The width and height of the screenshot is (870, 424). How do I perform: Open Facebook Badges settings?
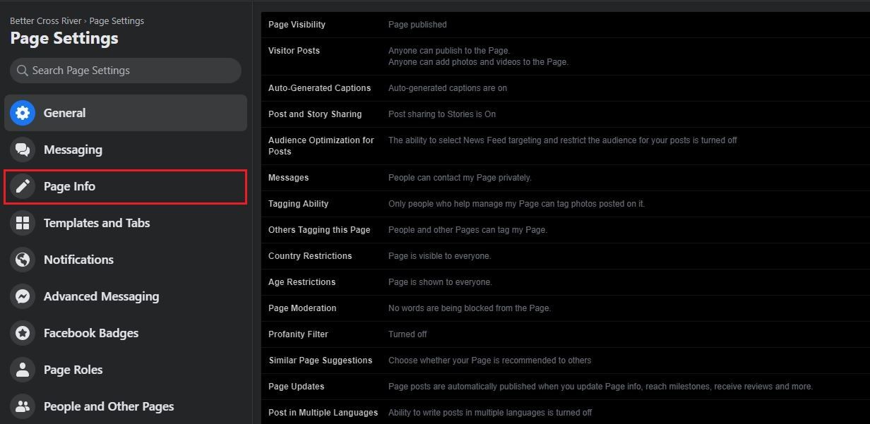(126, 333)
